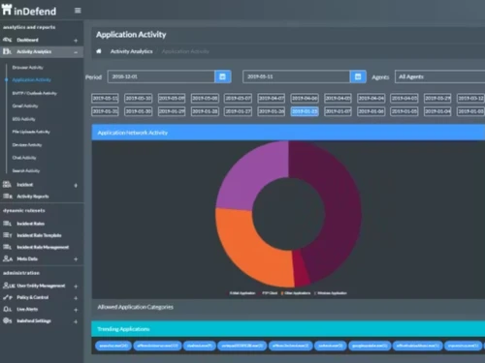Click the highlighted blue date chip
This screenshot has height=363, width=485.
[305, 111]
